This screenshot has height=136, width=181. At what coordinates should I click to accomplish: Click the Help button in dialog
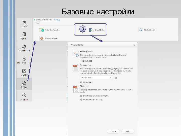(x=128, y=131)
